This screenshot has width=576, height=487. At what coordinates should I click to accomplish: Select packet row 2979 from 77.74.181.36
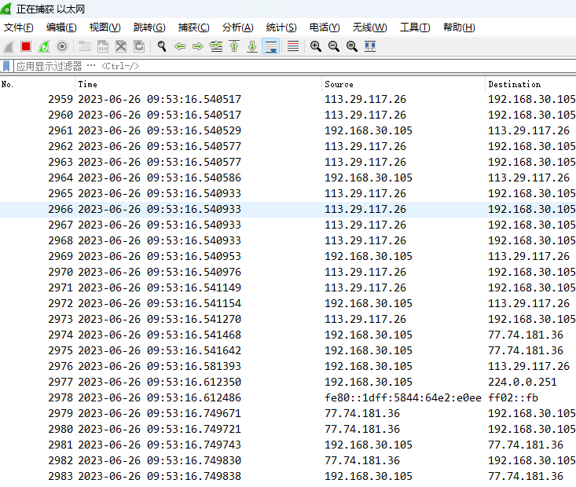point(288,413)
